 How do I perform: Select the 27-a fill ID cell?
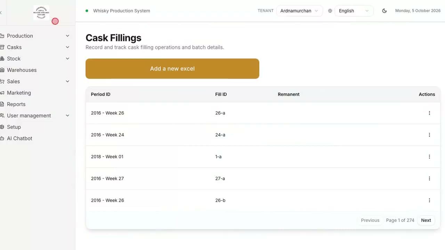(x=220, y=178)
